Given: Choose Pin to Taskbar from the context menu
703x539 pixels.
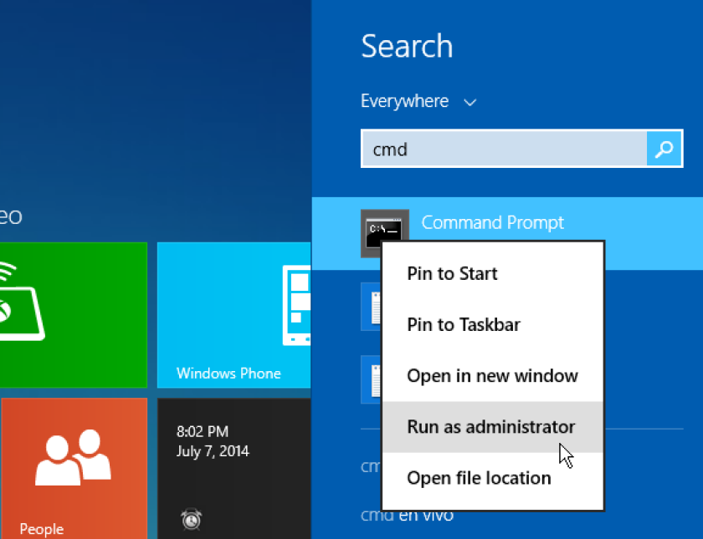Looking at the screenshot, I should (x=463, y=324).
